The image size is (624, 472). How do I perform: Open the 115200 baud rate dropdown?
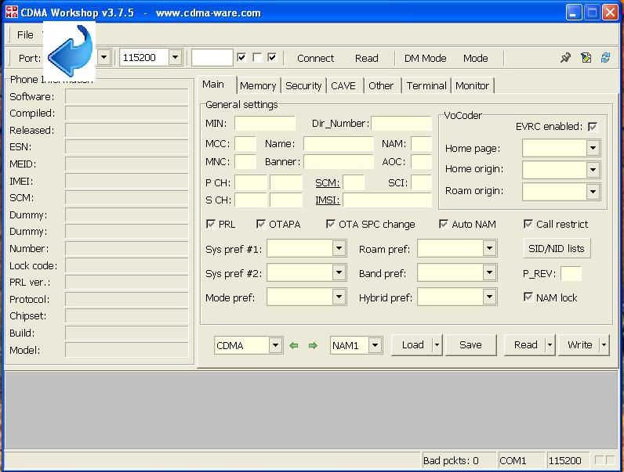[x=175, y=58]
